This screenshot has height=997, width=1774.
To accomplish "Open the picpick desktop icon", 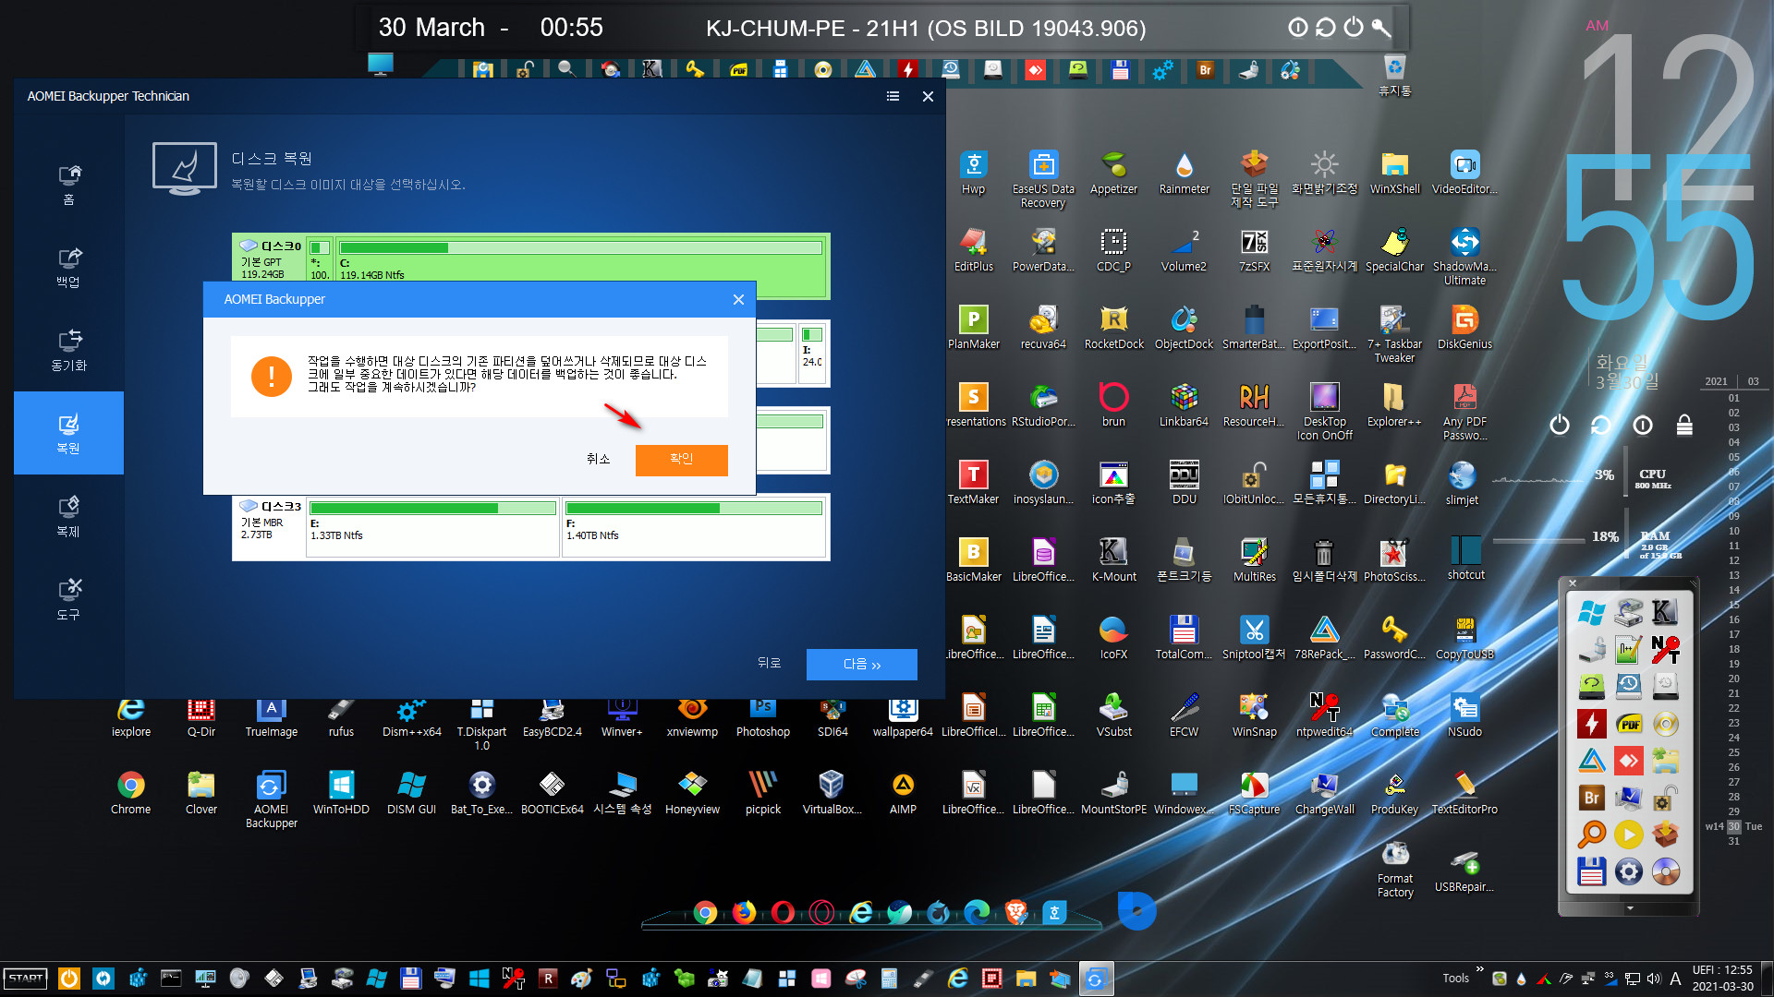I will coord(762,792).
